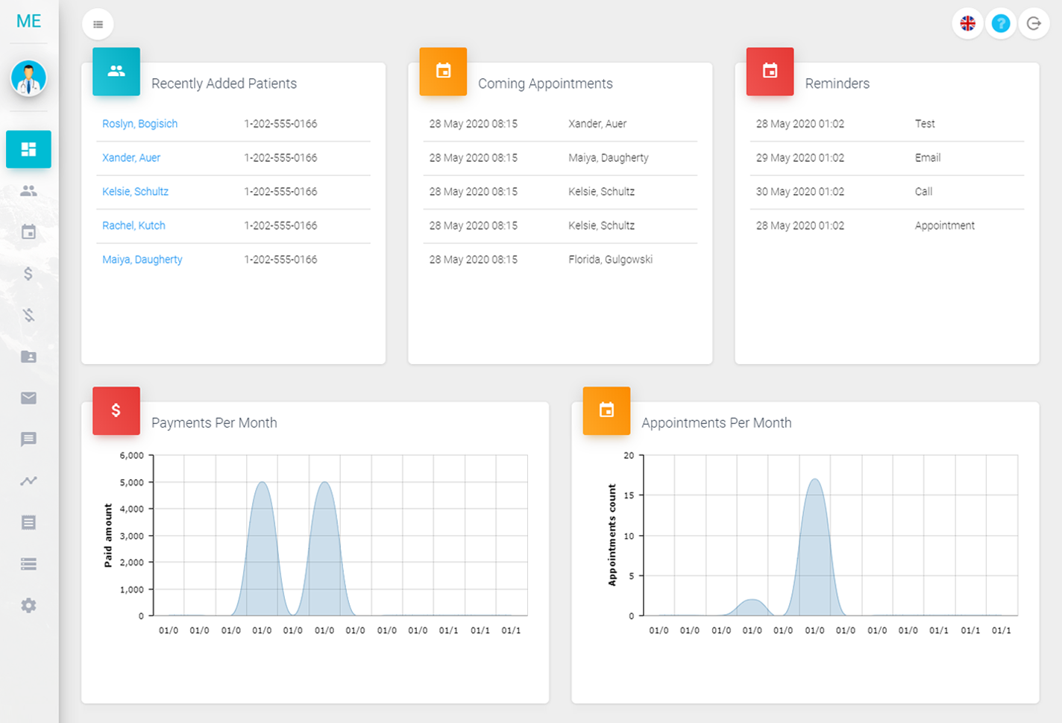Change language via the UK flag icon
Screen dimensions: 1062x723
[967, 24]
